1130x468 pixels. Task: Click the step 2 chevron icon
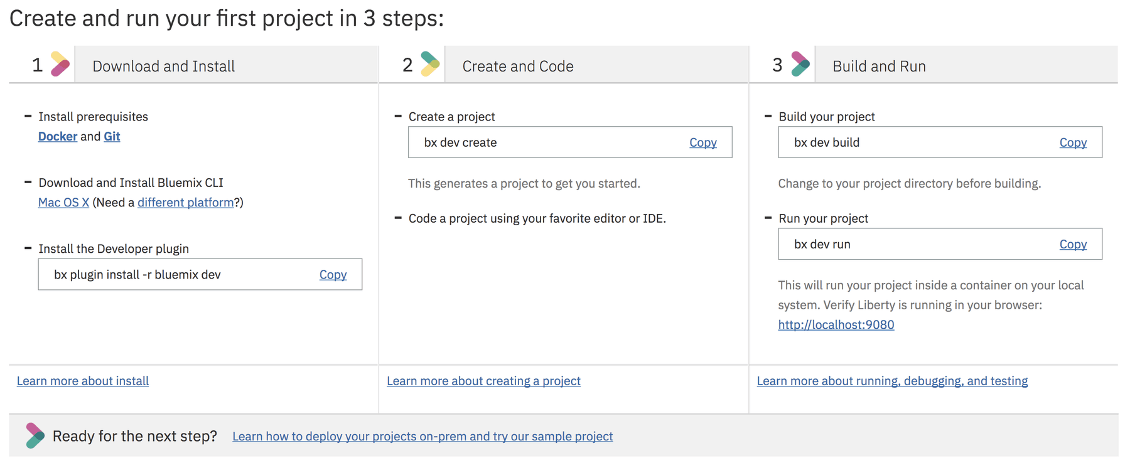(x=430, y=64)
